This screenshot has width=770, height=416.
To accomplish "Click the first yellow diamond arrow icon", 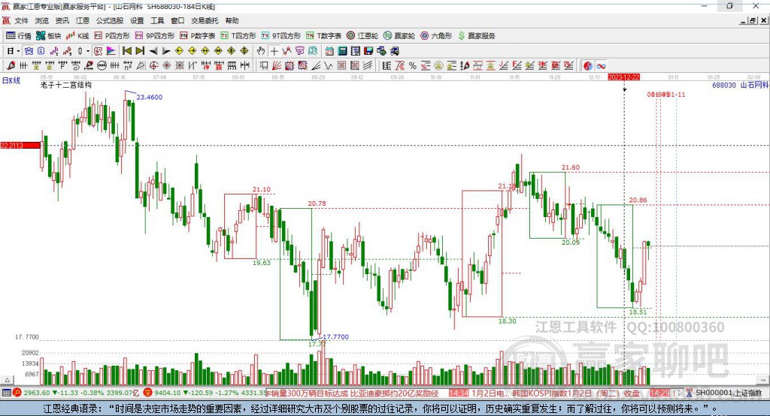I will click(179, 51).
